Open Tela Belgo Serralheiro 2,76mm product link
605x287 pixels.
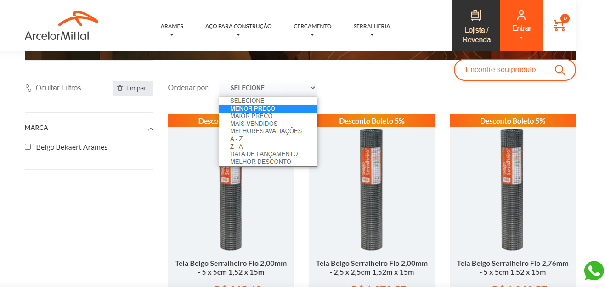click(x=513, y=268)
